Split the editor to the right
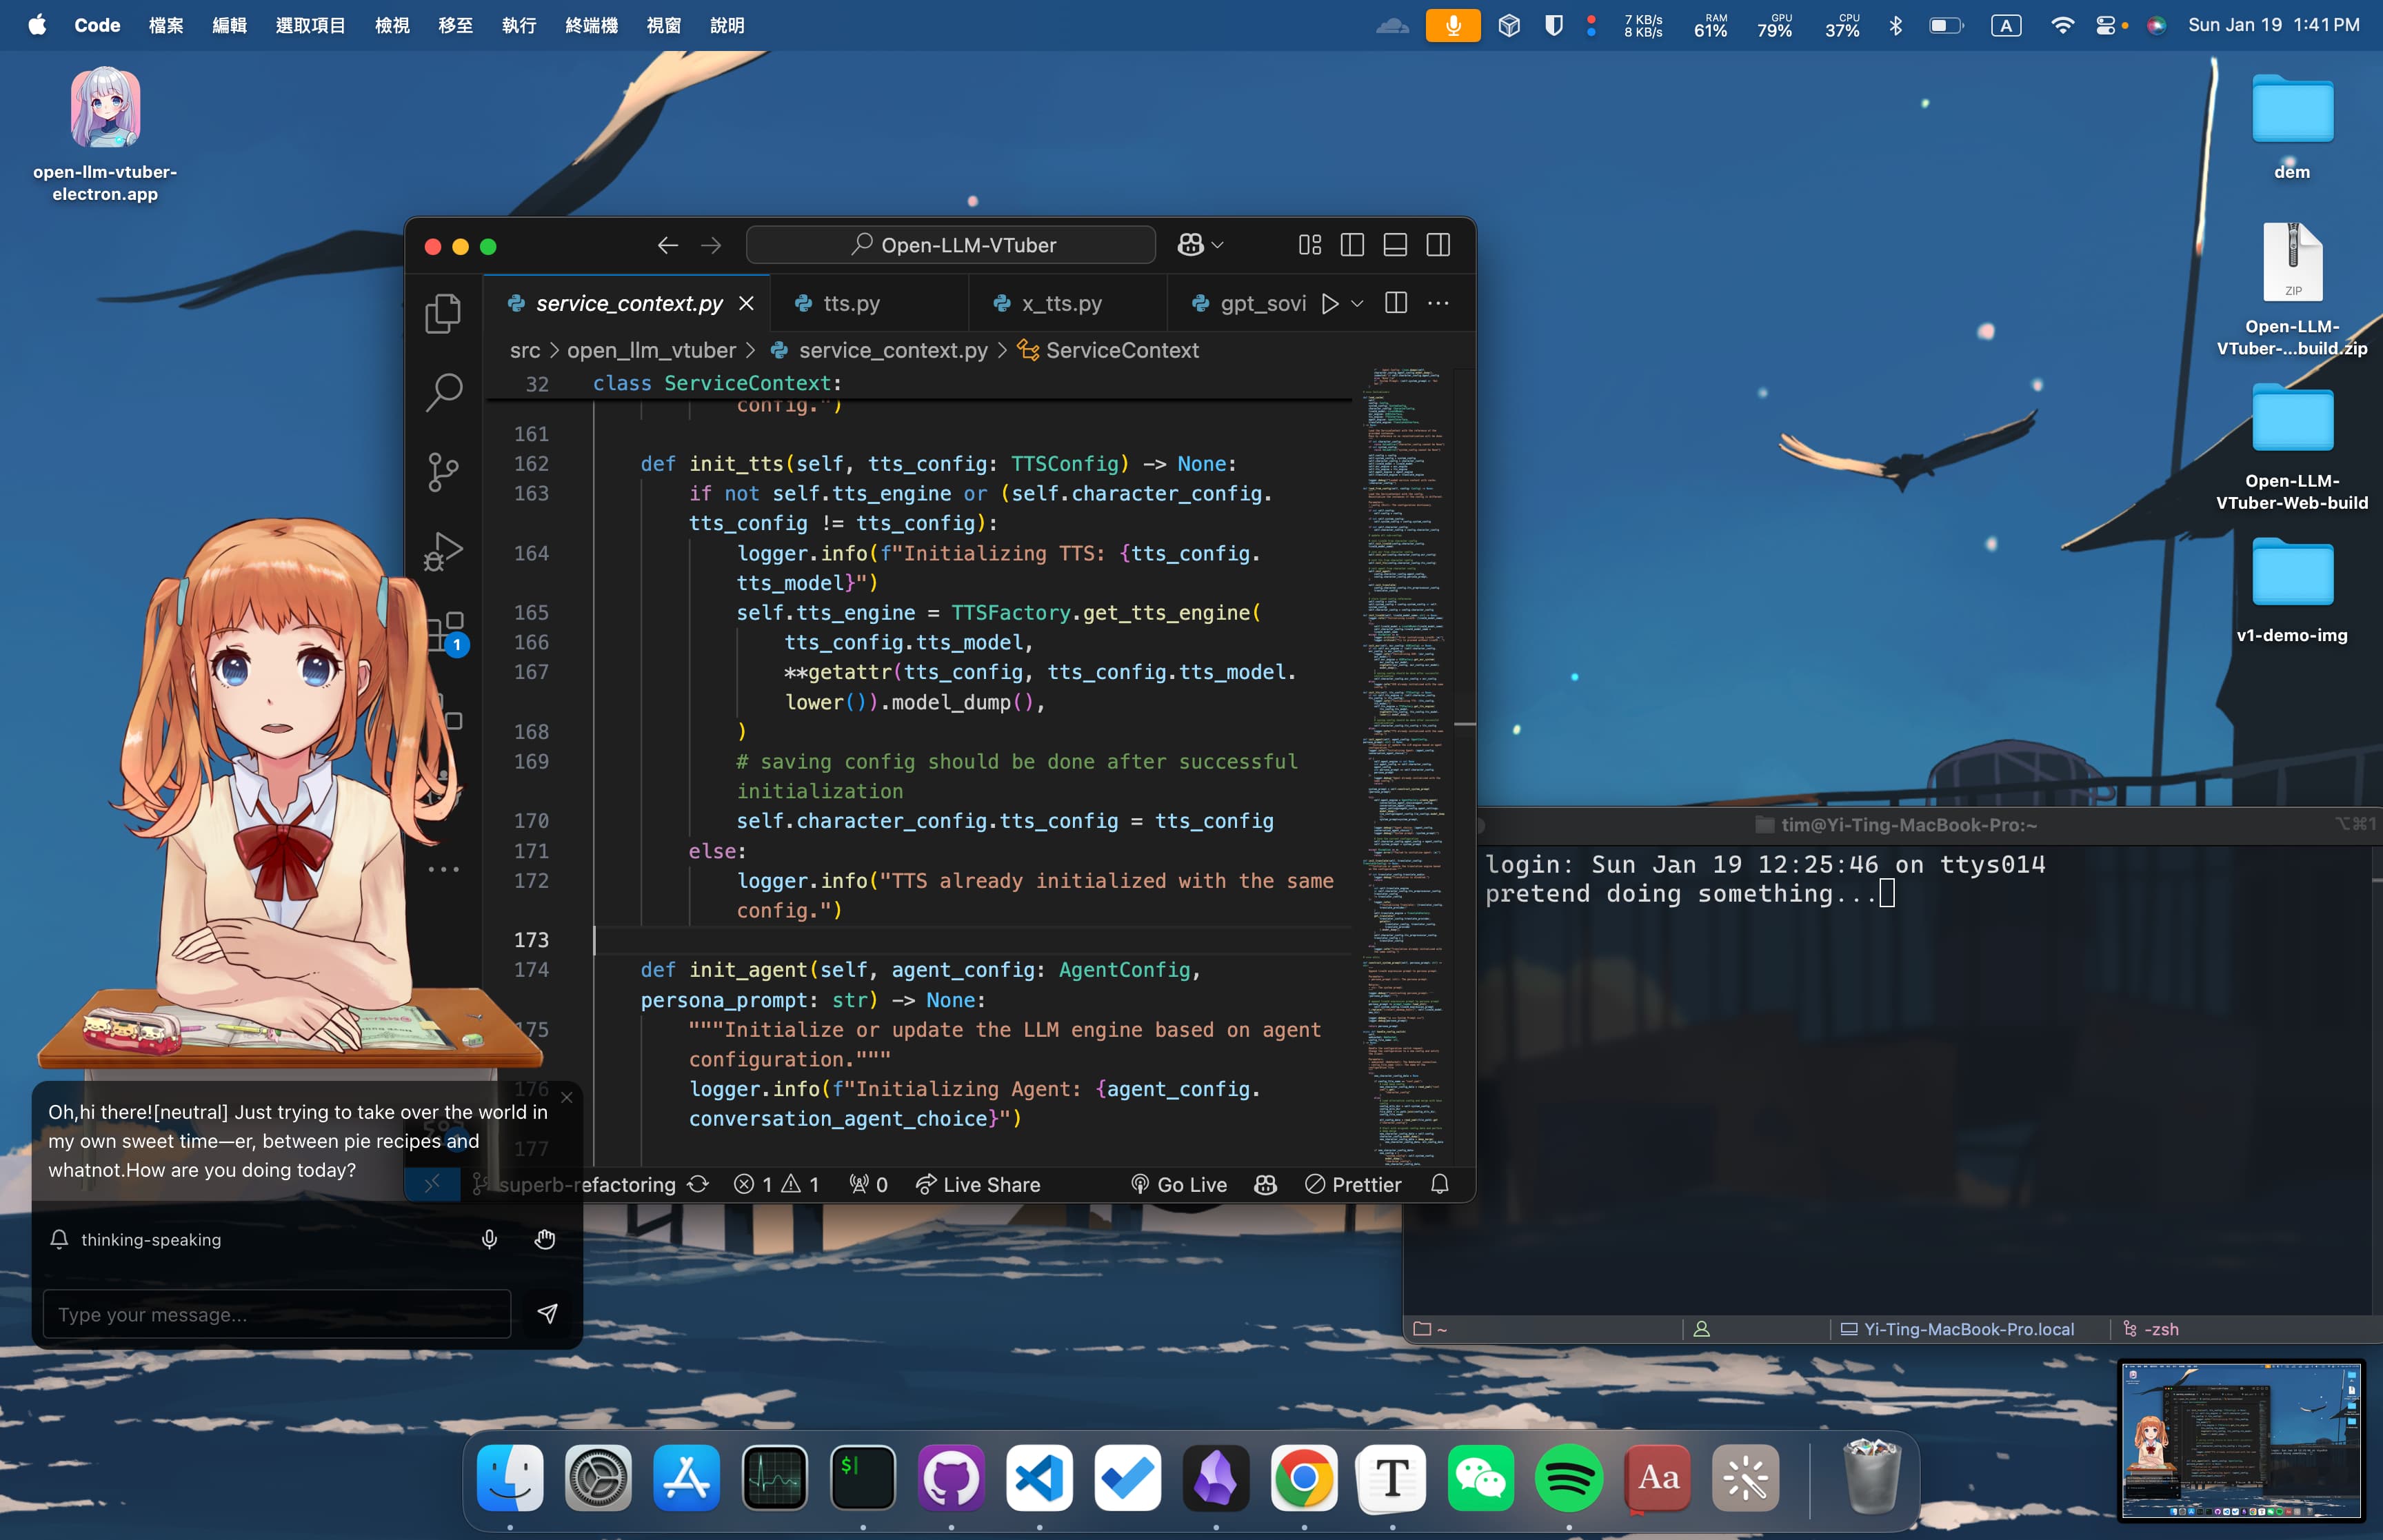The width and height of the screenshot is (2383, 1540). point(1396,303)
